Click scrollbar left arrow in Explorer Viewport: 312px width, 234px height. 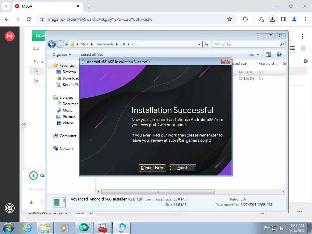pyautogui.click(x=98, y=192)
